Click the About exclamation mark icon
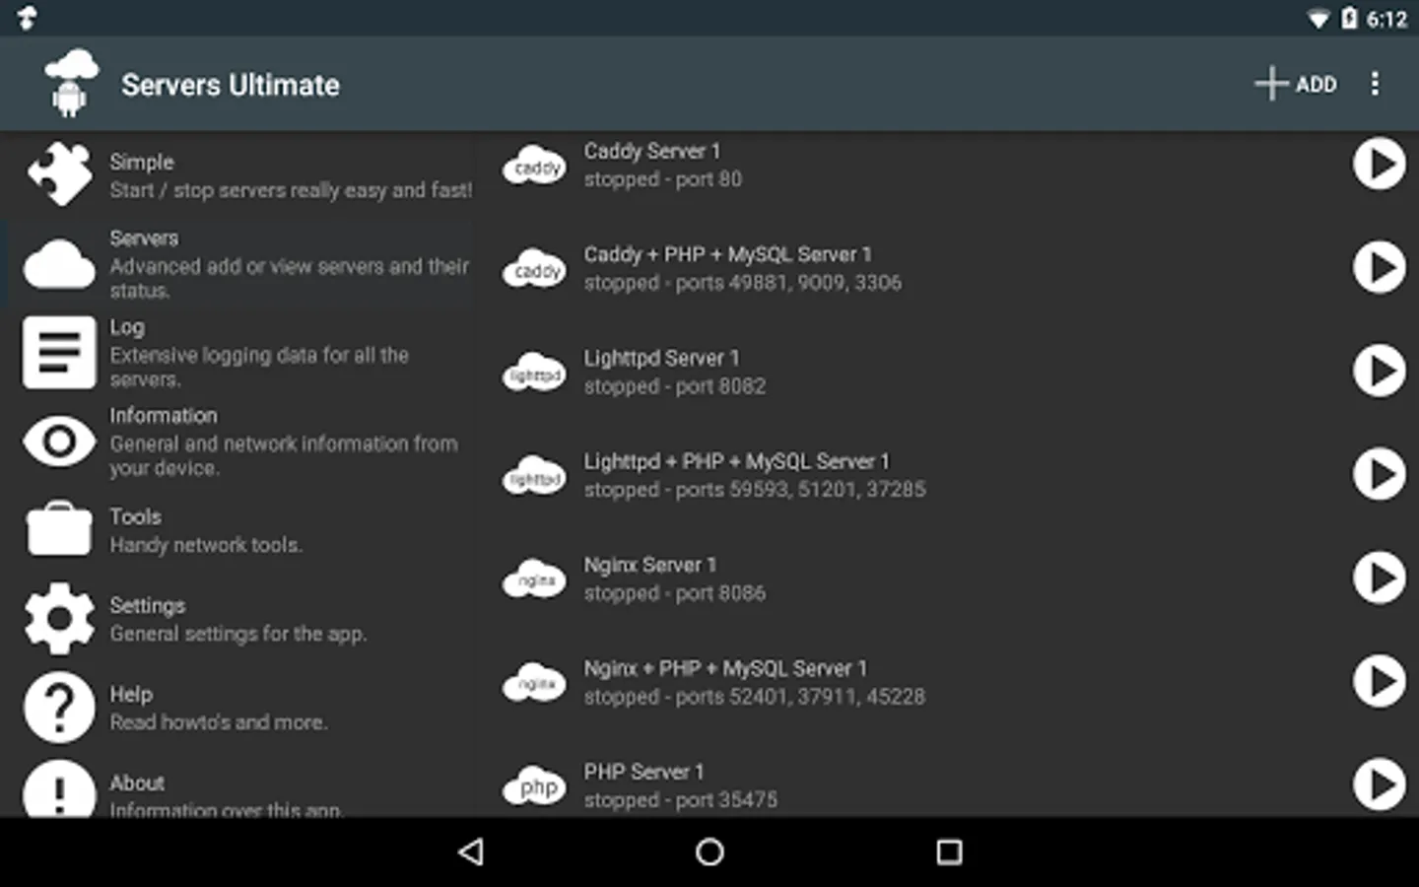Image resolution: width=1419 pixels, height=887 pixels. coord(59,788)
